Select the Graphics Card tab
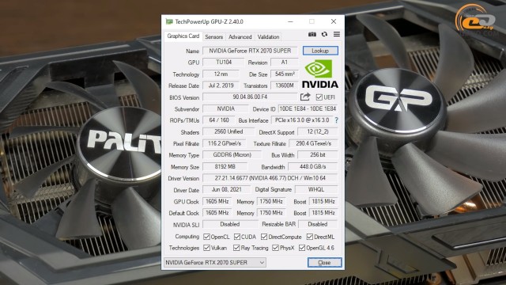The height and width of the screenshot is (285, 506). point(183,36)
